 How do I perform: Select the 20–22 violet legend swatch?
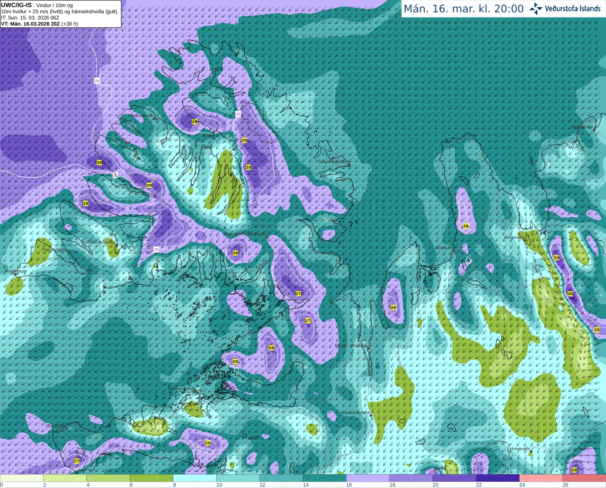click(x=455, y=479)
